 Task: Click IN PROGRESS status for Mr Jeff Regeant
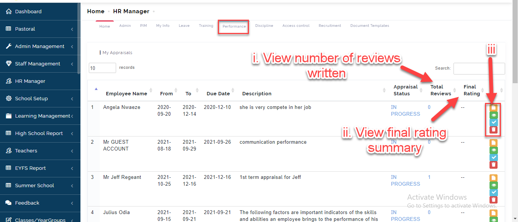(406, 180)
